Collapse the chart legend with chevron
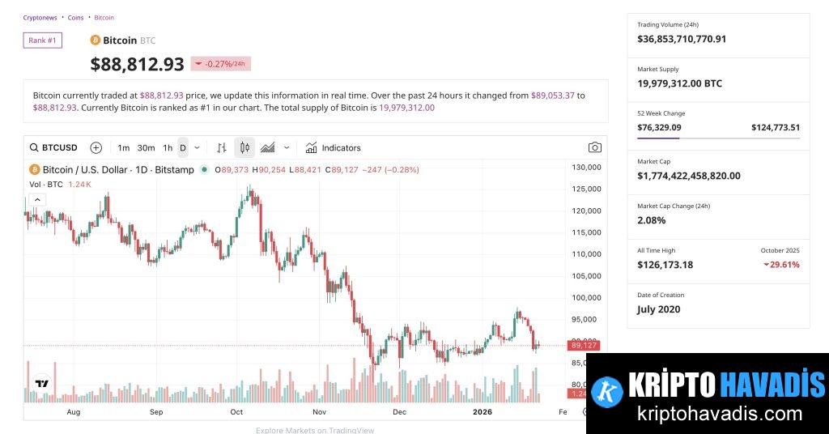Viewport: 829px width, 434px height. [x=38, y=200]
